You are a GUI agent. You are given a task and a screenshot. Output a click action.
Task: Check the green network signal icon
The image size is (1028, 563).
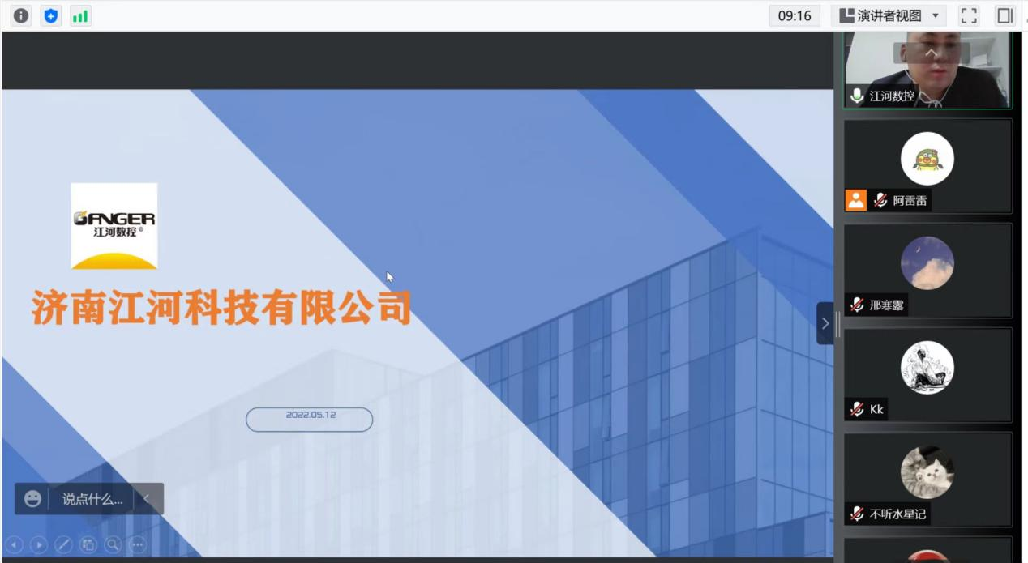click(80, 15)
